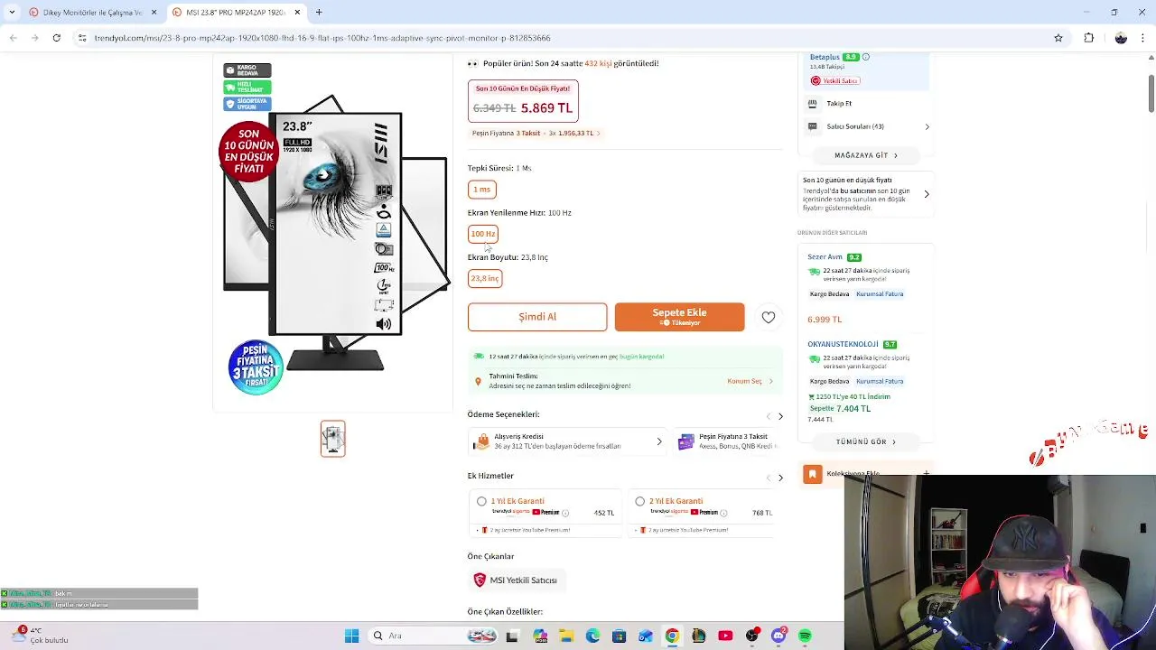The image size is (1156, 650).
Task: Expand Satıcı Soruları (43) arrow
Action: (x=927, y=126)
